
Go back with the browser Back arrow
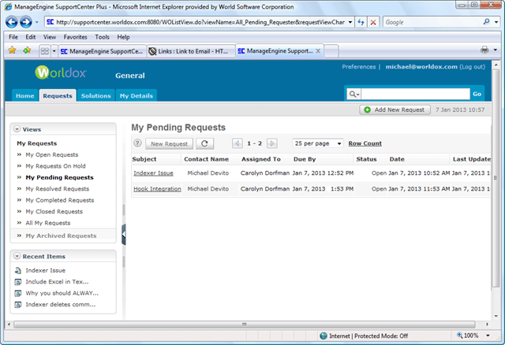click(12, 22)
